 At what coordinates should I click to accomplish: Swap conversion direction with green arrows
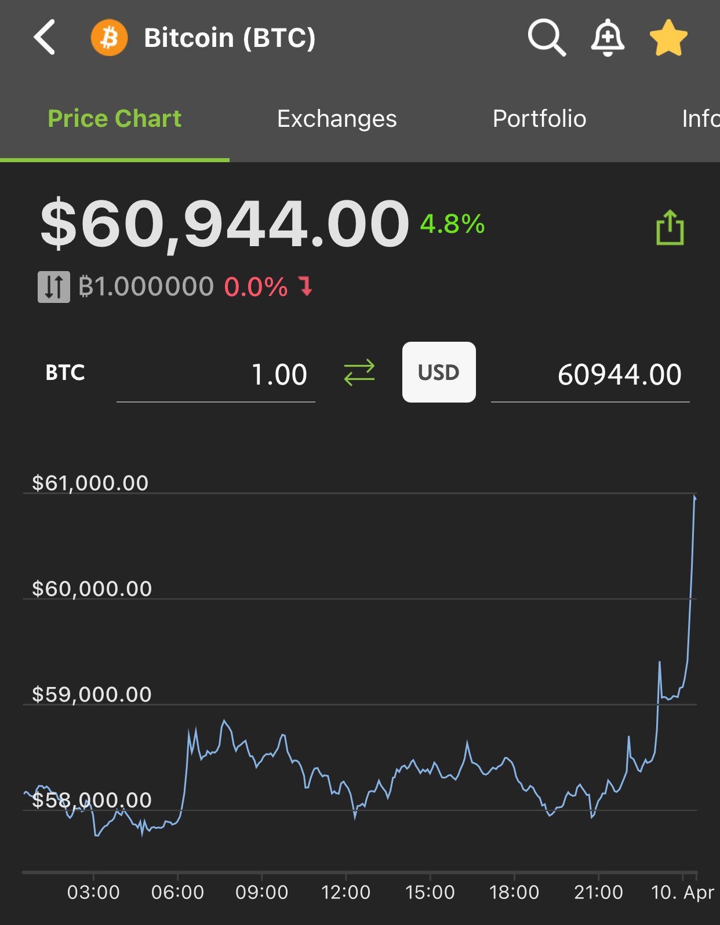pos(359,372)
